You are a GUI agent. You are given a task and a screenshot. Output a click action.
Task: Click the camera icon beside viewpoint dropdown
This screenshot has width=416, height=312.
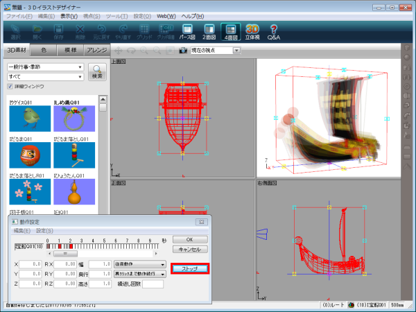[x=183, y=51]
